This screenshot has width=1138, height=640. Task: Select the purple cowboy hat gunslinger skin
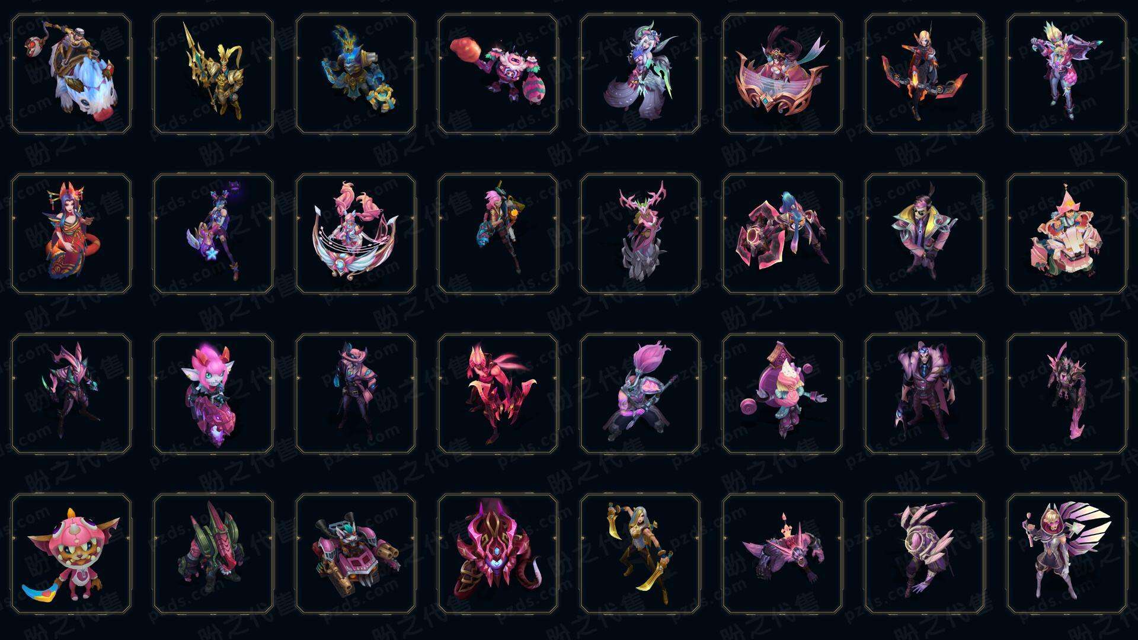[356, 393]
